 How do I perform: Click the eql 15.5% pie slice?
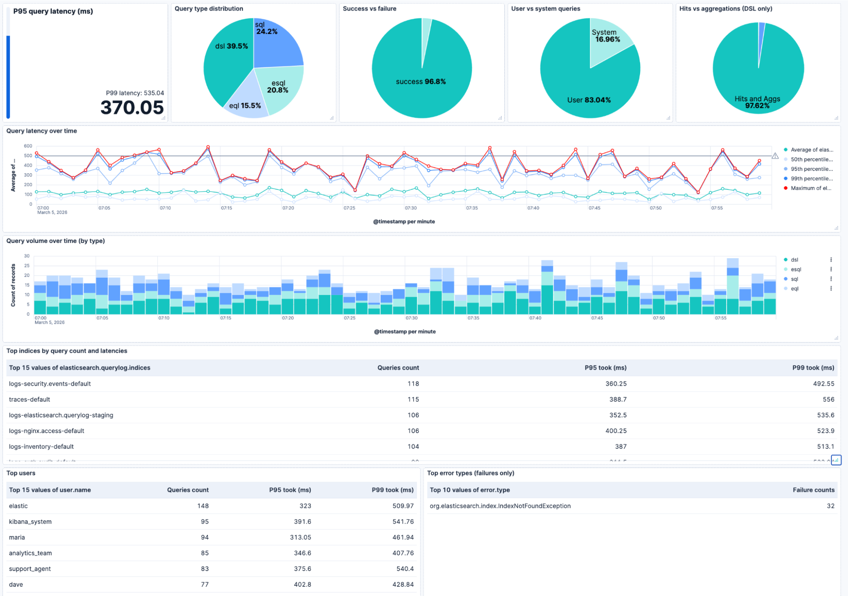248,100
